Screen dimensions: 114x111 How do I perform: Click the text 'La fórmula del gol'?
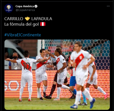click(21, 24)
